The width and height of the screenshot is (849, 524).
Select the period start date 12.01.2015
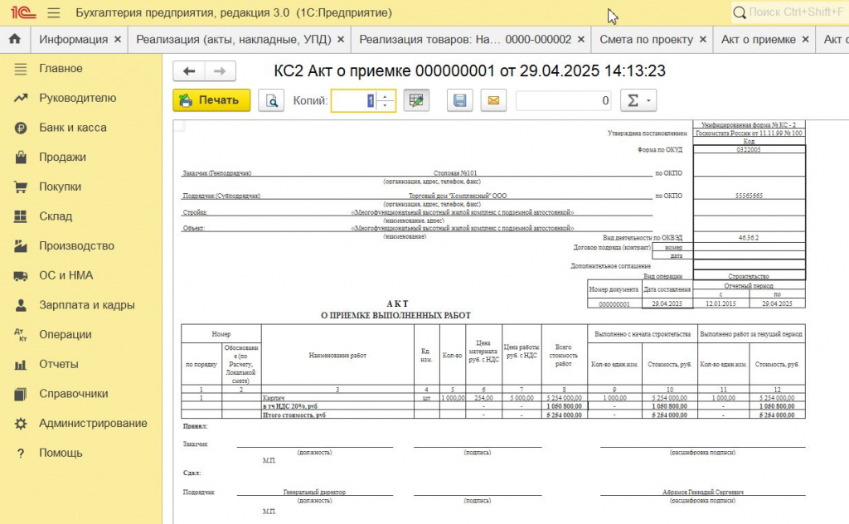point(720,304)
